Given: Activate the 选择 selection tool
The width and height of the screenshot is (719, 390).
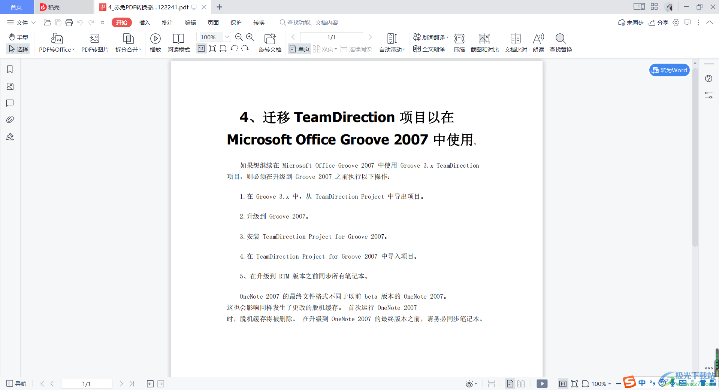Looking at the screenshot, I should pyautogui.click(x=18, y=49).
